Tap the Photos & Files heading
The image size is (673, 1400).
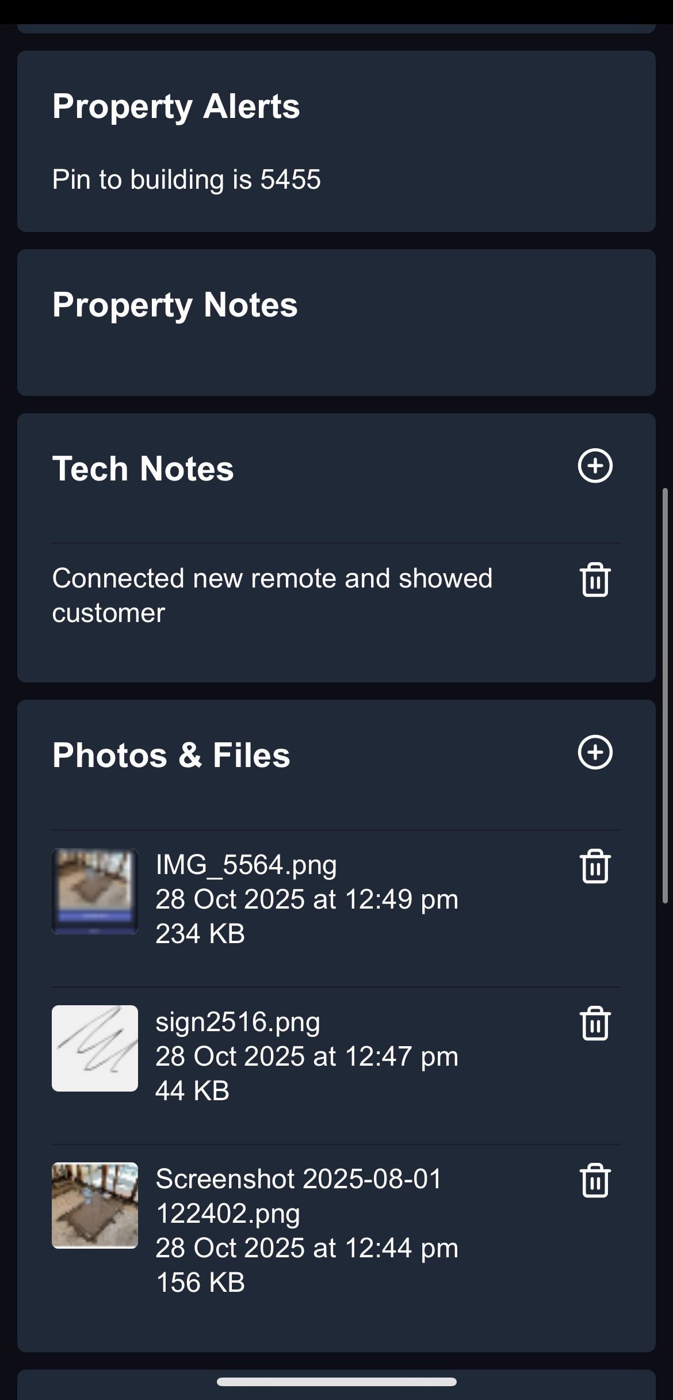[x=171, y=755]
